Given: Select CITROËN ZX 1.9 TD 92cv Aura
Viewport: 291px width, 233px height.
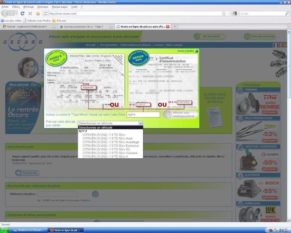Looking at the screenshot, I should [x=111, y=138].
